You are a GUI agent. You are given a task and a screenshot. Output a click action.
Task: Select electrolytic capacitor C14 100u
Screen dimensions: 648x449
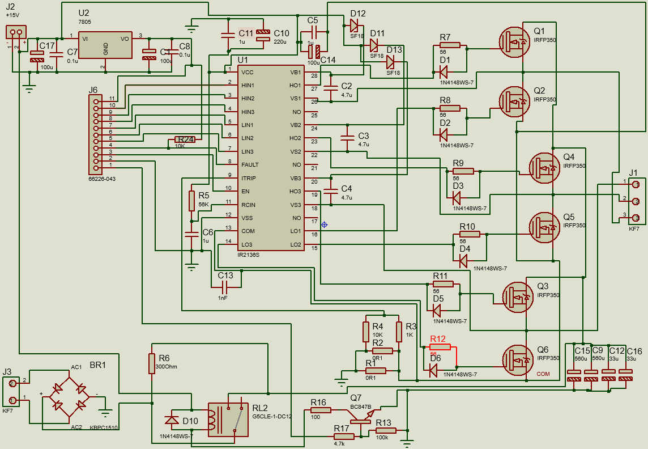(x=314, y=51)
